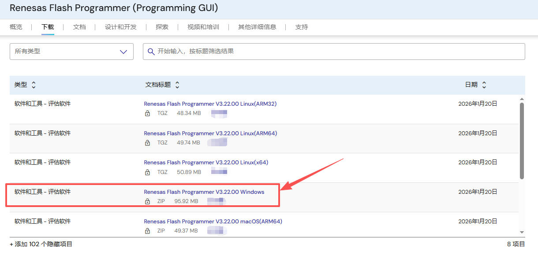The width and height of the screenshot is (538, 259).
Task: Select the 下载 tab
Action: click(x=48, y=27)
